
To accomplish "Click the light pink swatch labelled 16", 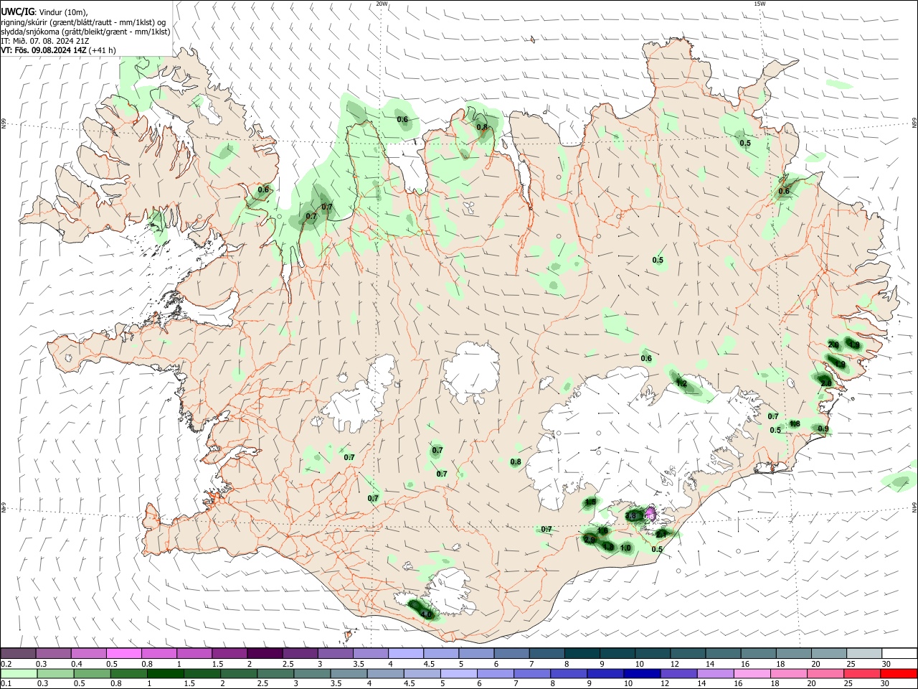I will [752, 673].
